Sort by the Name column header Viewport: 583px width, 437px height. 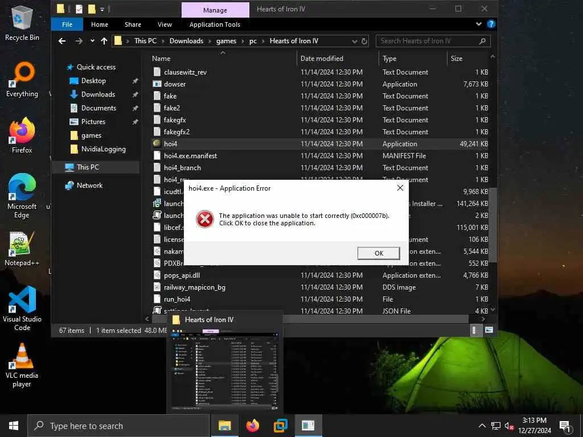pos(223,59)
